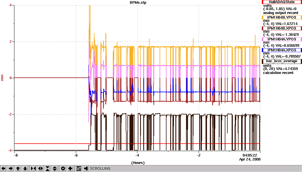Click the mm y-axis unit label
This screenshot has width=302, height=172.
tap(2, 78)
